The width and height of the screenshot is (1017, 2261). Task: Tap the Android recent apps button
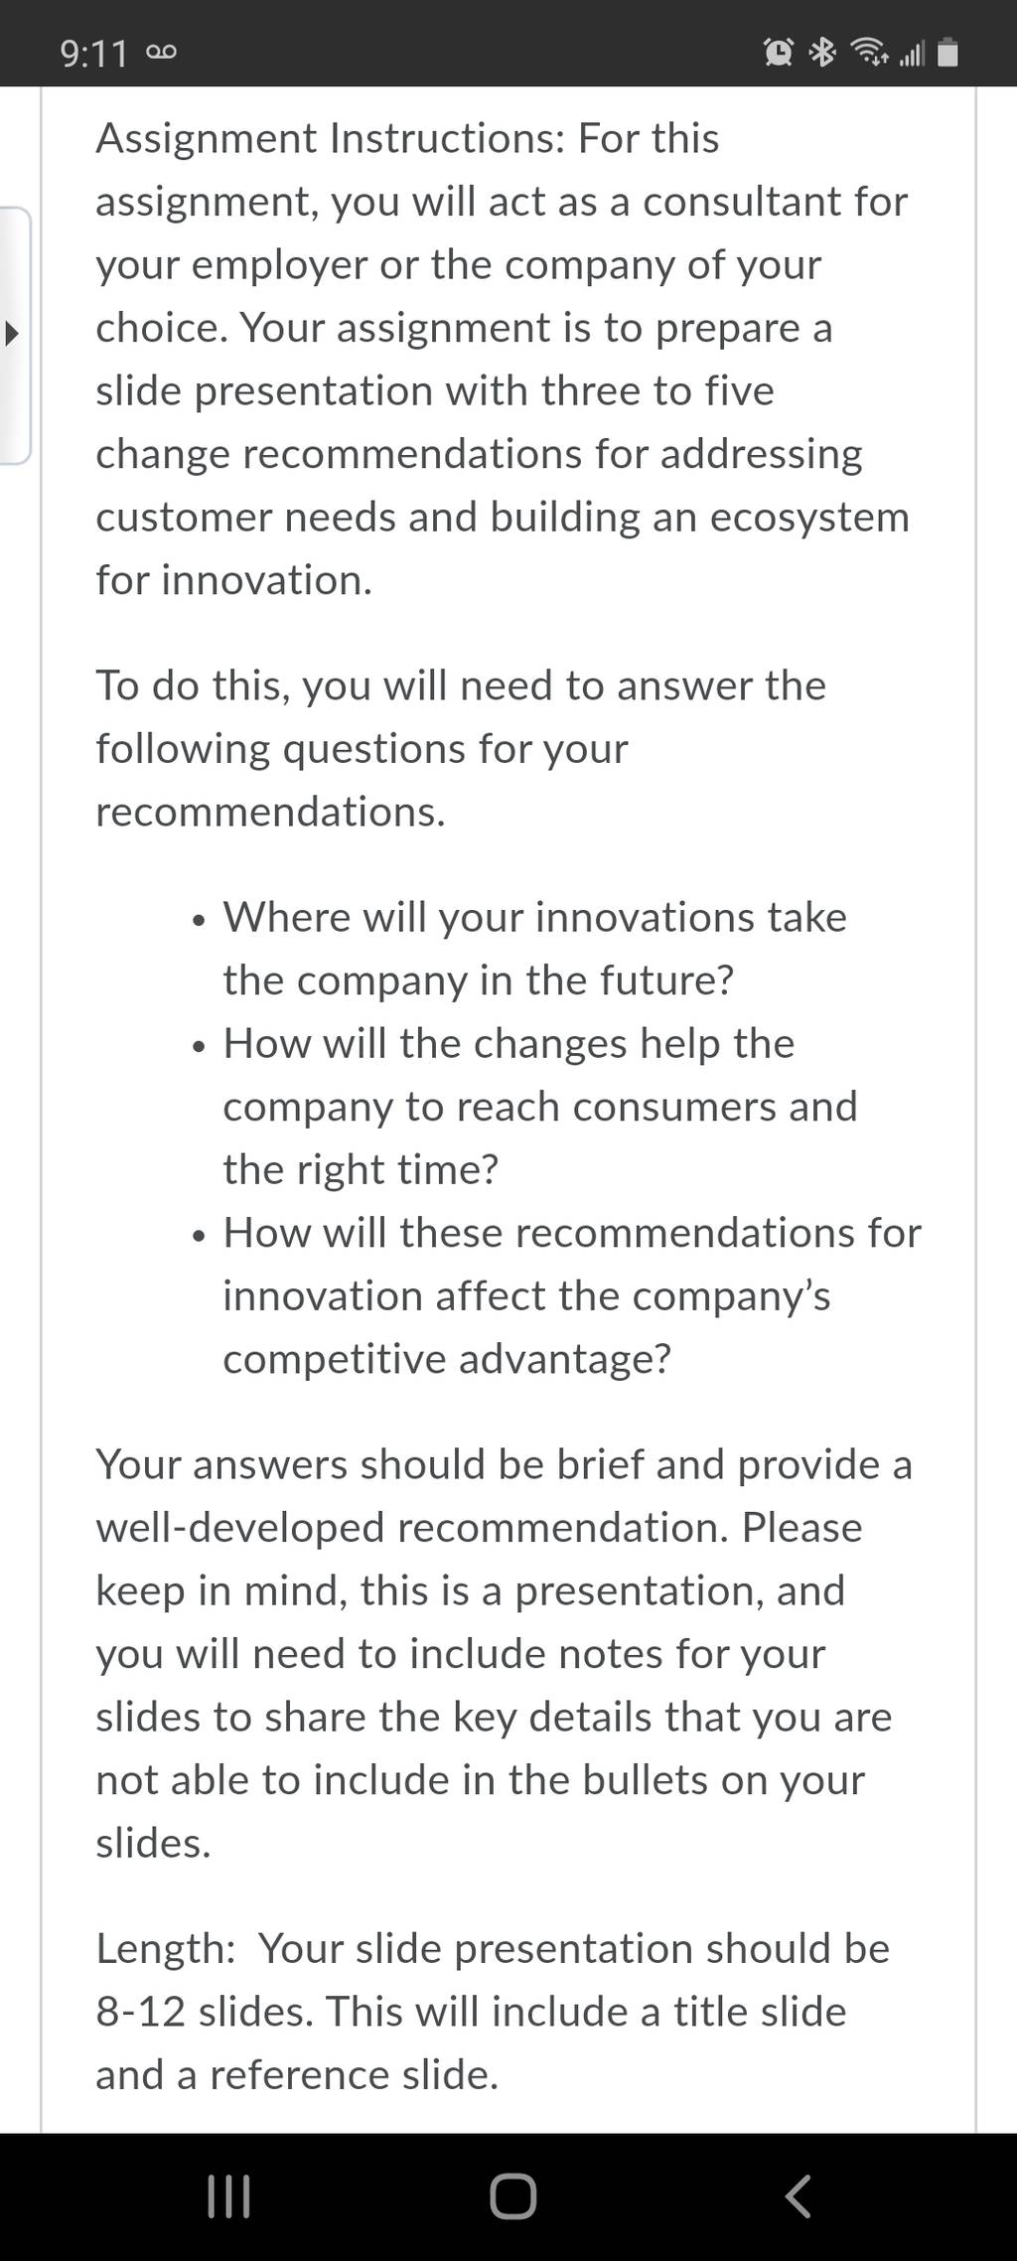click(228, 2195)
